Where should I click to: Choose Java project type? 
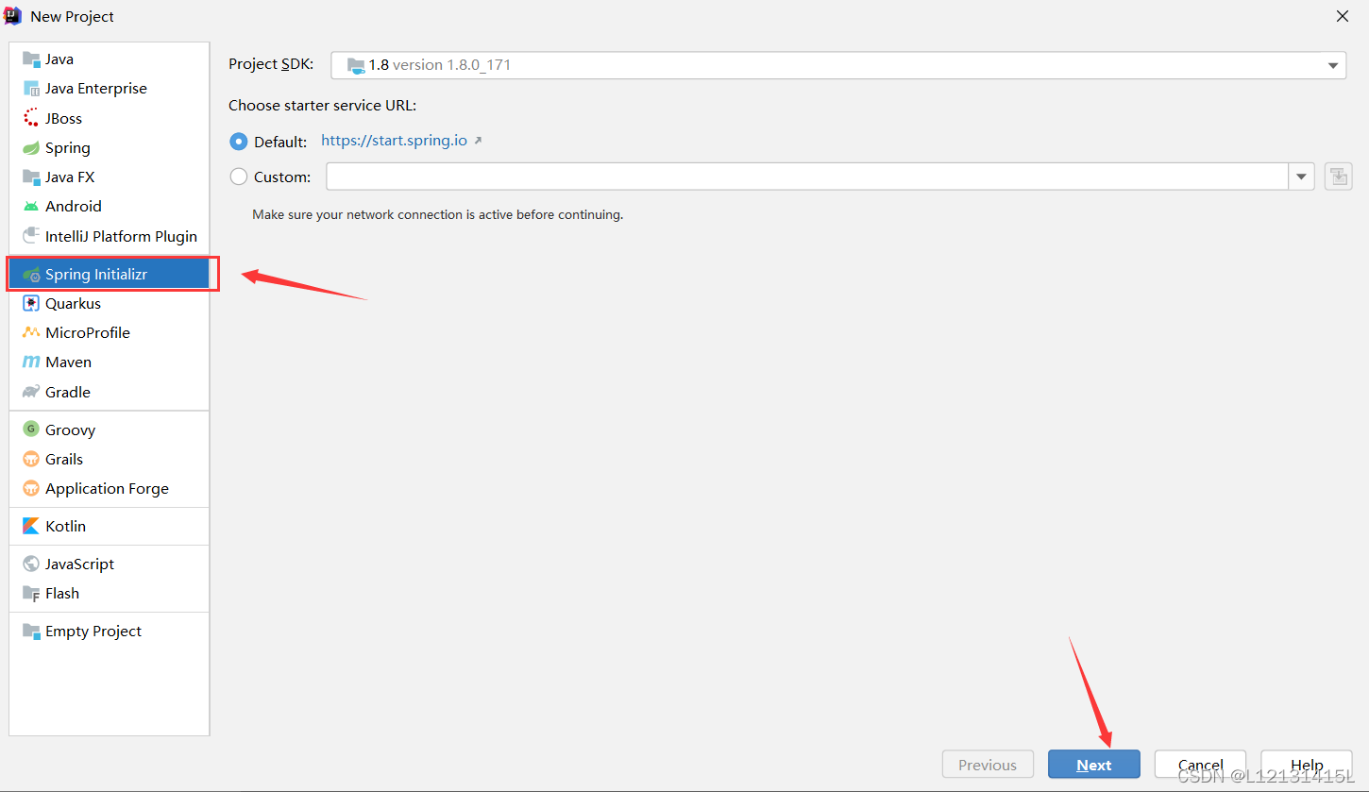point(110,59)
